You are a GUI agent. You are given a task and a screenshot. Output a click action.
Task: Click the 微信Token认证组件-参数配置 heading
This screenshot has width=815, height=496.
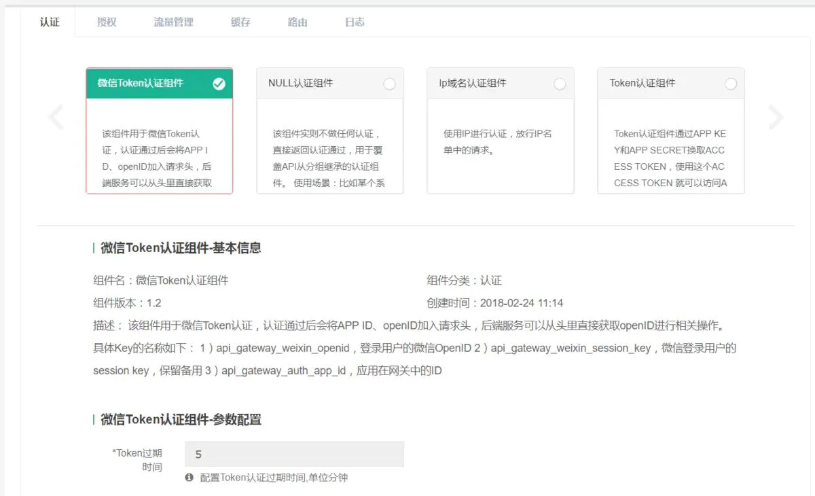(181, 419)
